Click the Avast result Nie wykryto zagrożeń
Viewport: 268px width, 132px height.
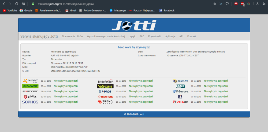pos(66,81)
